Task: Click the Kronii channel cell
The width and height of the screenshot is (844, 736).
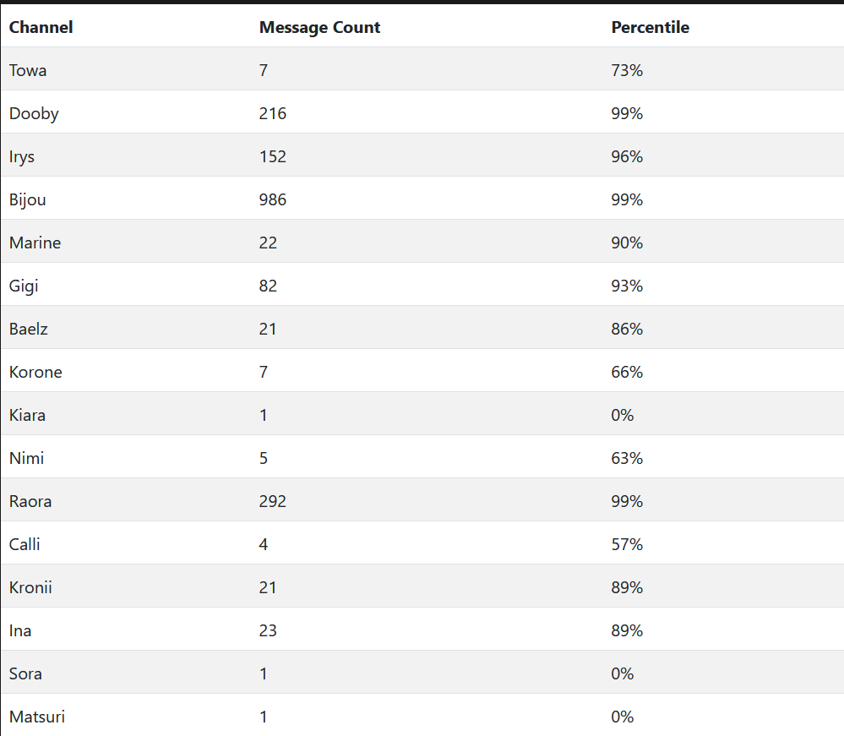Action: click(x=30, y=587)
